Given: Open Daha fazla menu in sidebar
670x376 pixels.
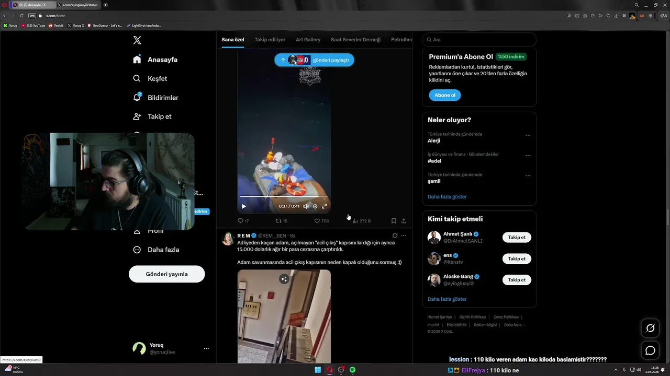Looking at the screenshot, I should [156, 250].
